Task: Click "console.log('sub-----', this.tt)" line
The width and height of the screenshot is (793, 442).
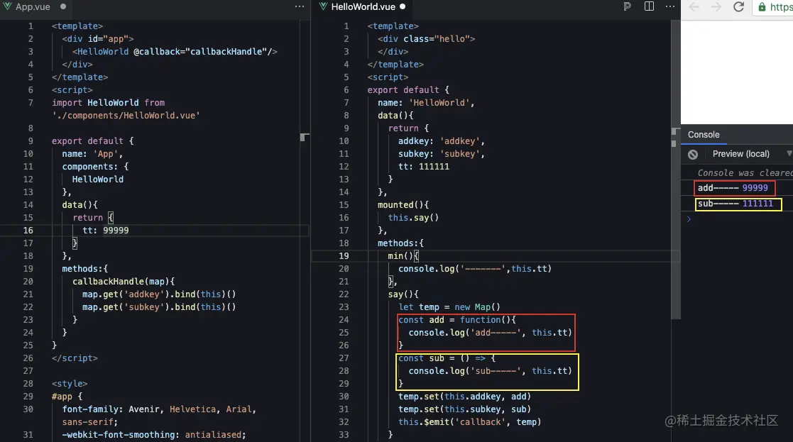Action: (490, 371)
